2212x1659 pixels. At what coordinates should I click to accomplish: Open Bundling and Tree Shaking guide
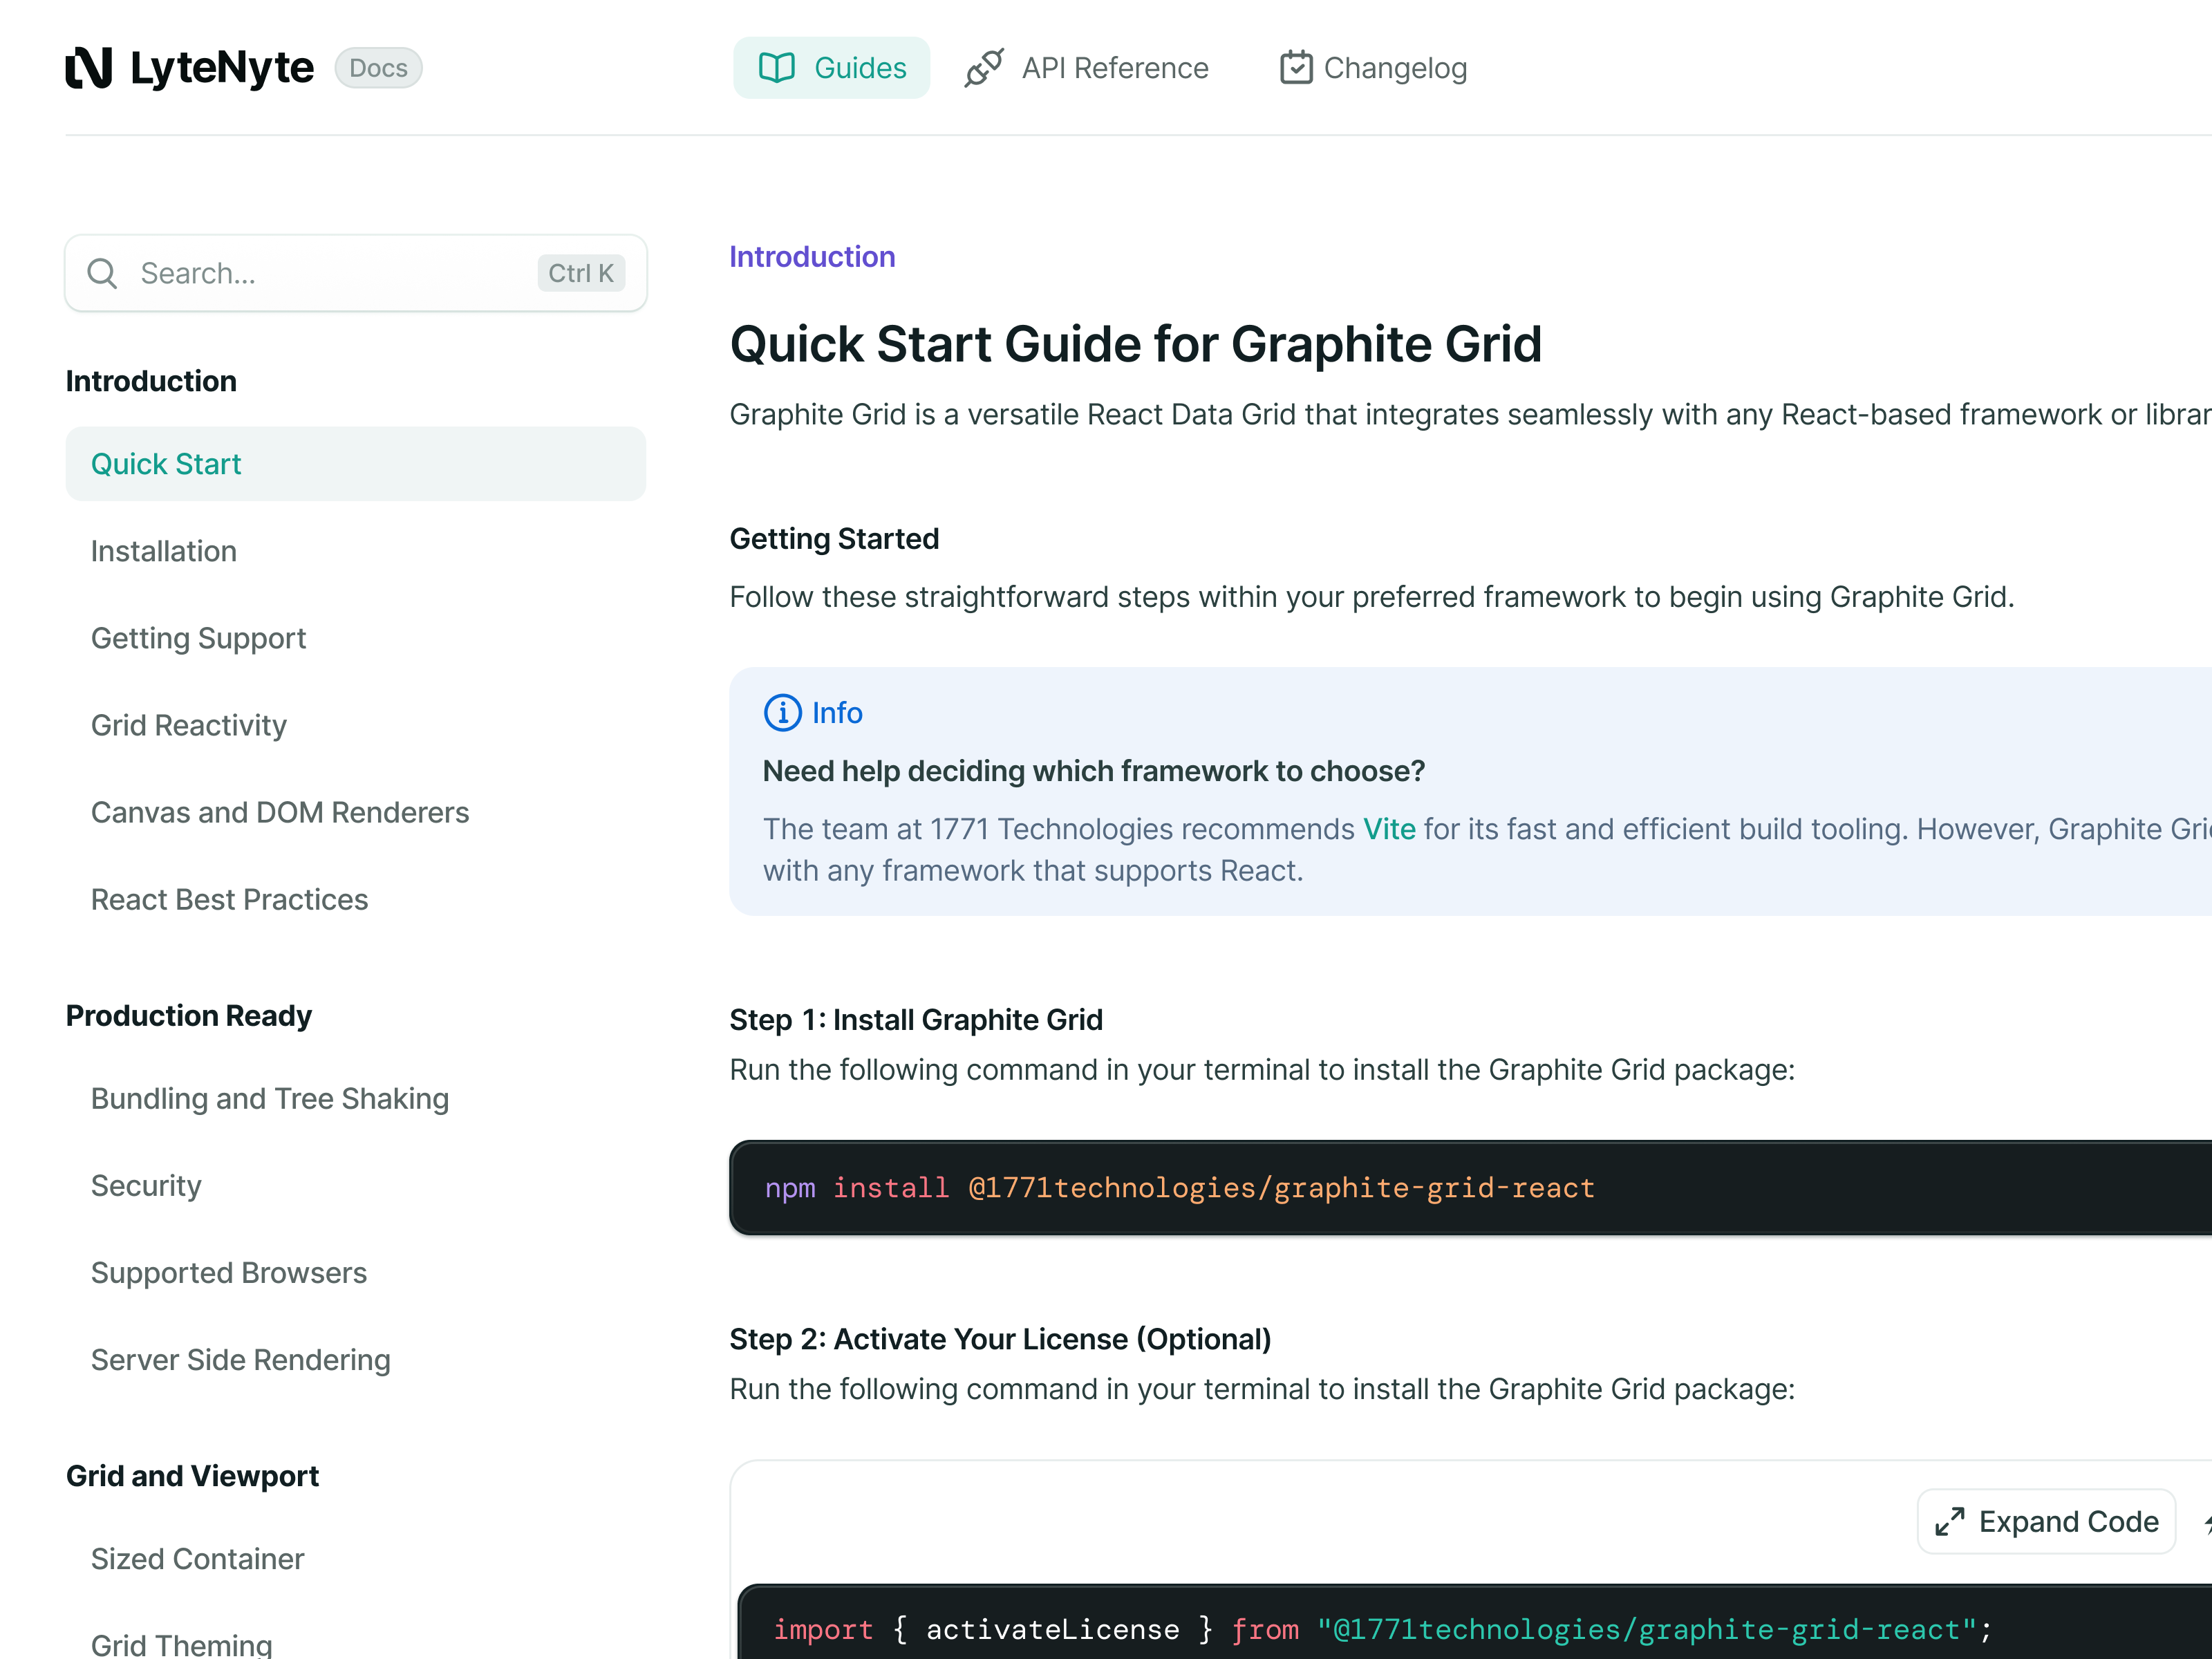tap(269, 1098)
